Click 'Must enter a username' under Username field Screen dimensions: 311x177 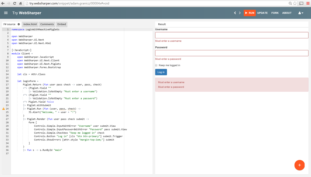[x=168, y=41]
